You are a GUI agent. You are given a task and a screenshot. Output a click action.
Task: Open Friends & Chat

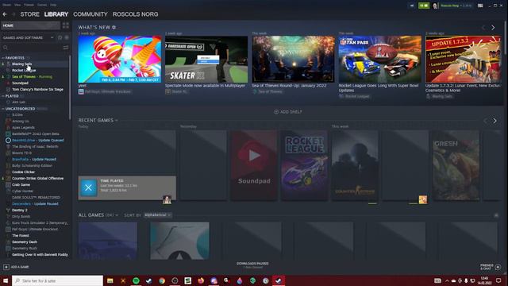491,267
